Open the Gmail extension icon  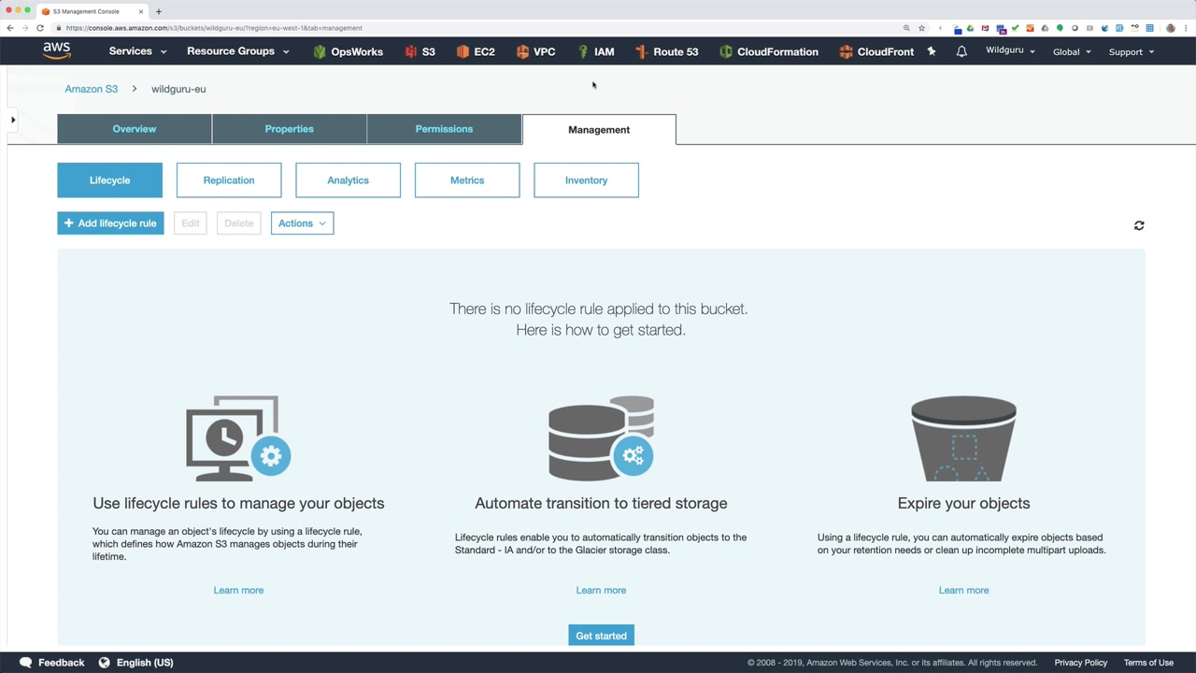[x=985, y=28]
